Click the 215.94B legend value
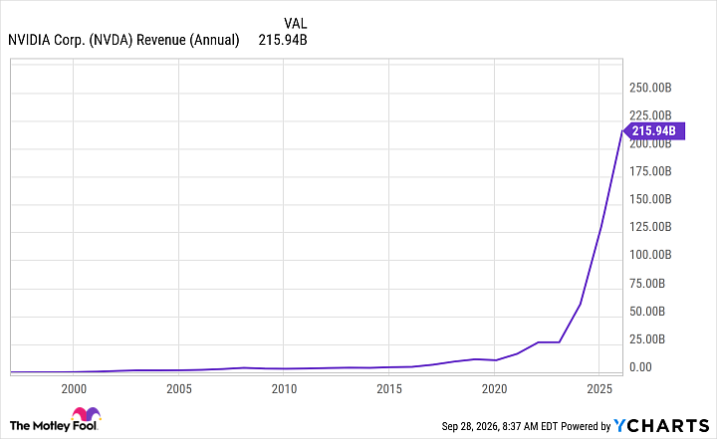Image resolution: width=717 pixels, height=439 pixels. coord(283,40)
